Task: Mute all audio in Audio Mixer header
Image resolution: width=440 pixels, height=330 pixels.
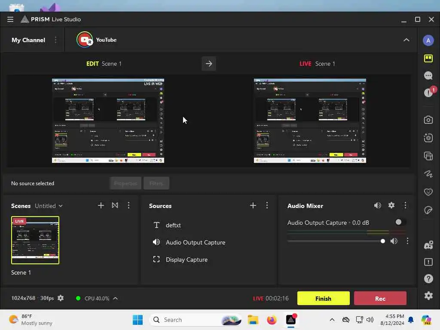Action: (x=377, y=205)
